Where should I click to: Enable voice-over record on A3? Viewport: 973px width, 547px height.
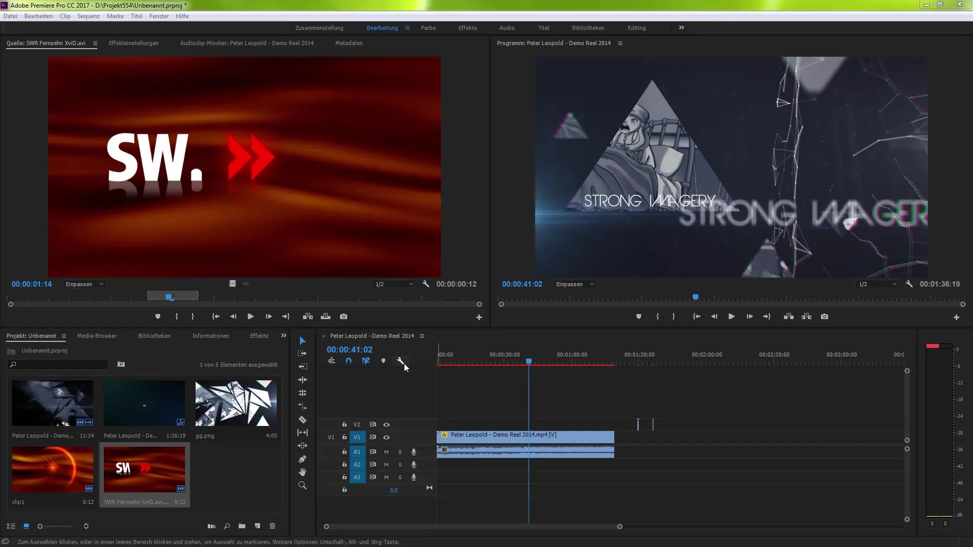point(414,478)
